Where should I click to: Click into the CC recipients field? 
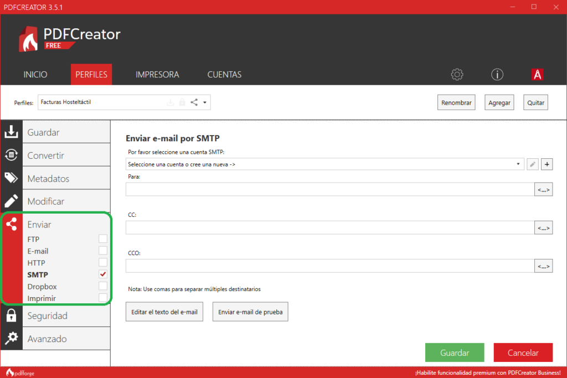click(329, 227)
